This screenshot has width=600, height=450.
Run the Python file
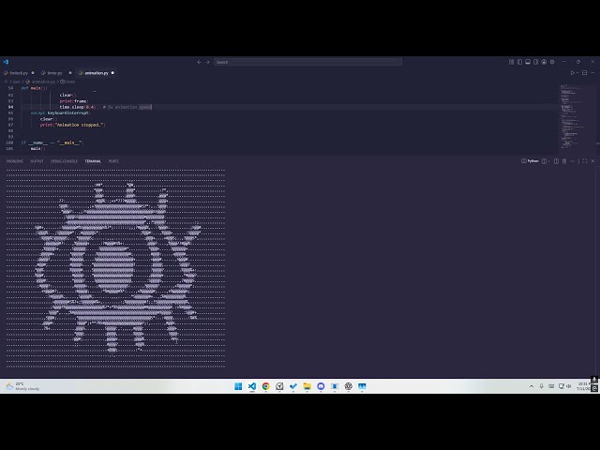(573, 73)
